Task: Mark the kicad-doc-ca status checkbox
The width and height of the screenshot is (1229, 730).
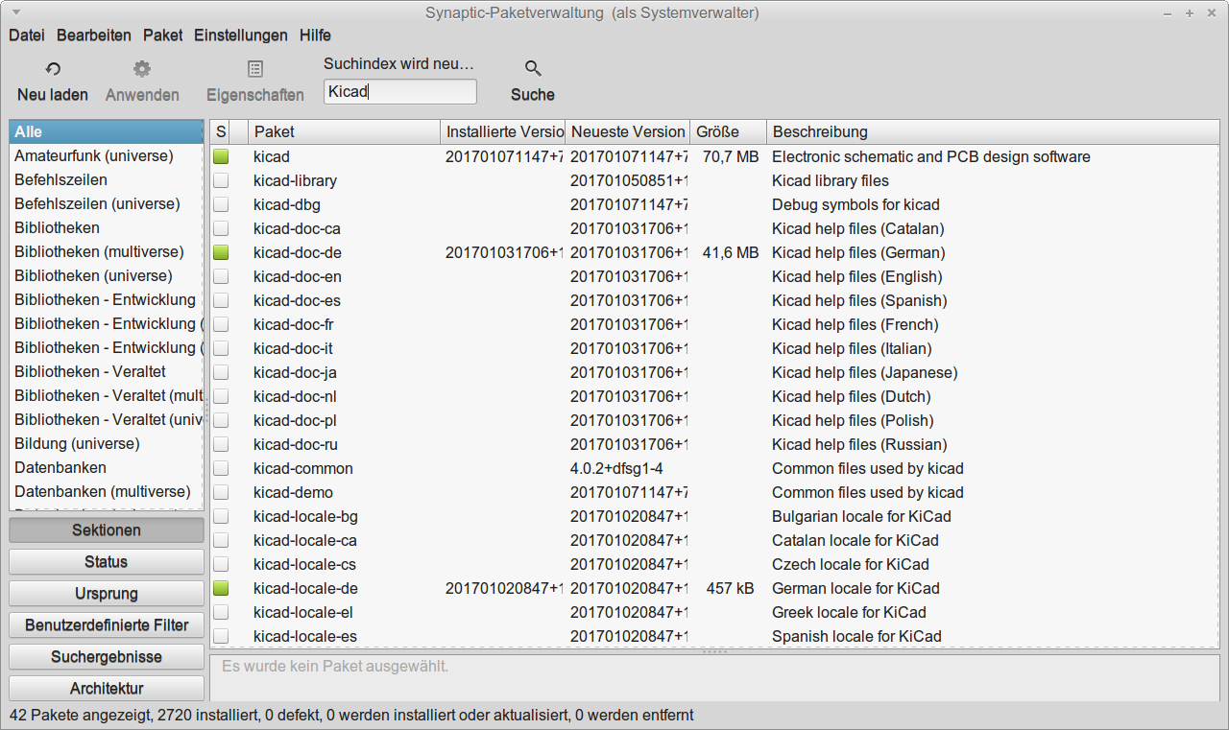Action: tap(221, 228)
